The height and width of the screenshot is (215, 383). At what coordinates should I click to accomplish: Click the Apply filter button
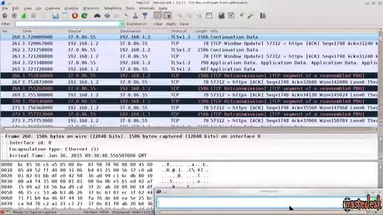pyautogui.click(x=171, y=24)
